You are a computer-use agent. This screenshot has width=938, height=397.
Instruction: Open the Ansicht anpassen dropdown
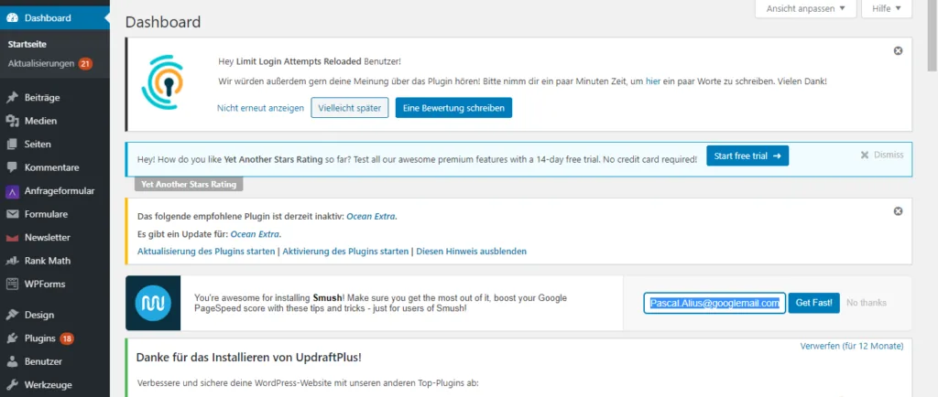[x=806, y=8]
